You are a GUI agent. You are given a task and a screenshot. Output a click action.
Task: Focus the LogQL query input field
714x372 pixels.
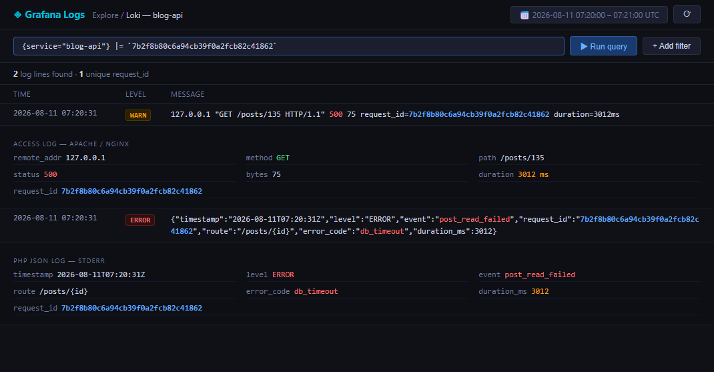[289, 46]
